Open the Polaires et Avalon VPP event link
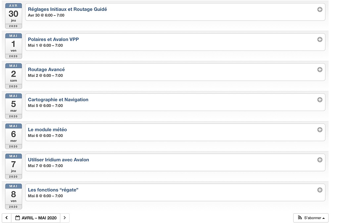 coord(53,39)
